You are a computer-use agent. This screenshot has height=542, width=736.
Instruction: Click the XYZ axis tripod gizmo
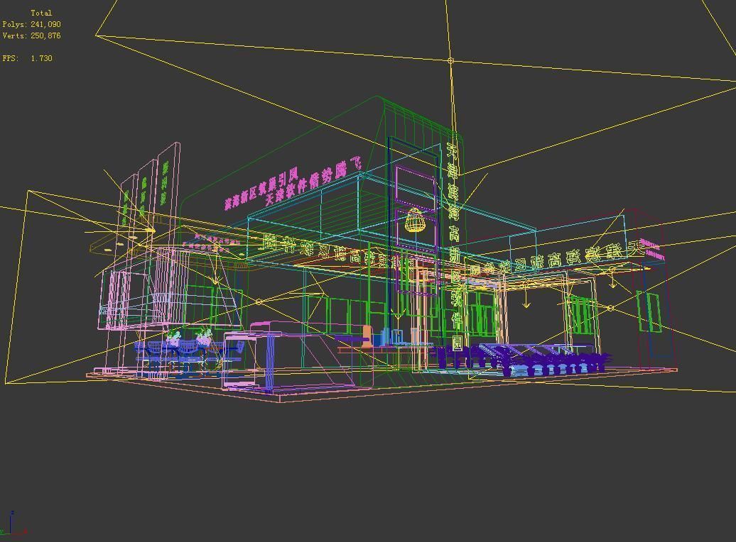pos(13,524)
